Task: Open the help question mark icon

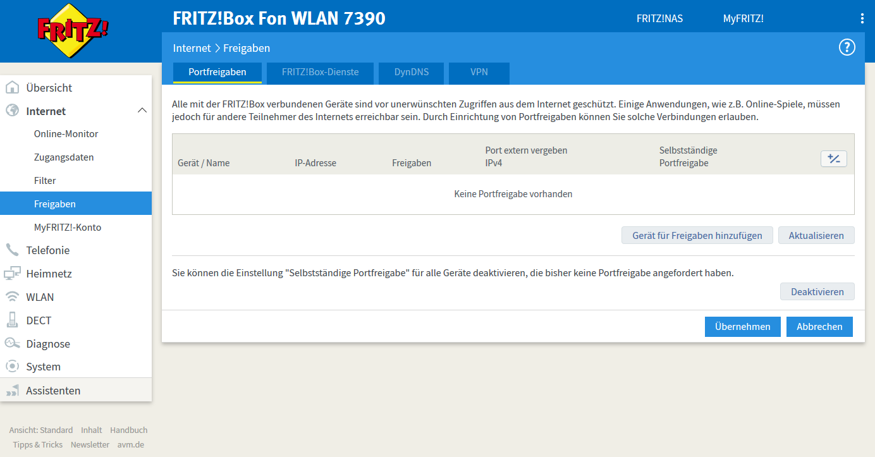Action: (x=847, y=47)
